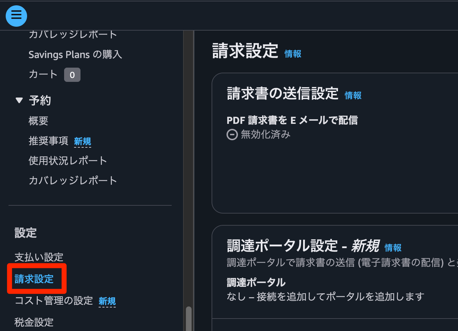This screenshot has width=458, height=331.
Task: Select 支払い設定 in the settings sidebar
Action: coord(39,257)
